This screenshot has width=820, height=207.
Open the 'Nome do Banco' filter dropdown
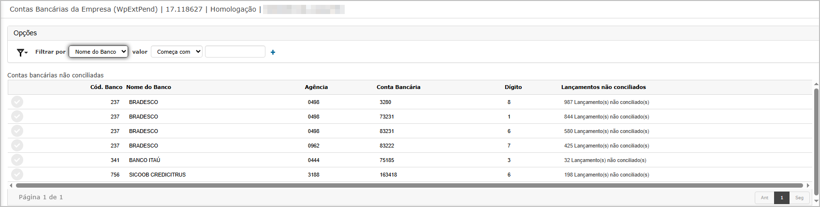tap(98, 52)
